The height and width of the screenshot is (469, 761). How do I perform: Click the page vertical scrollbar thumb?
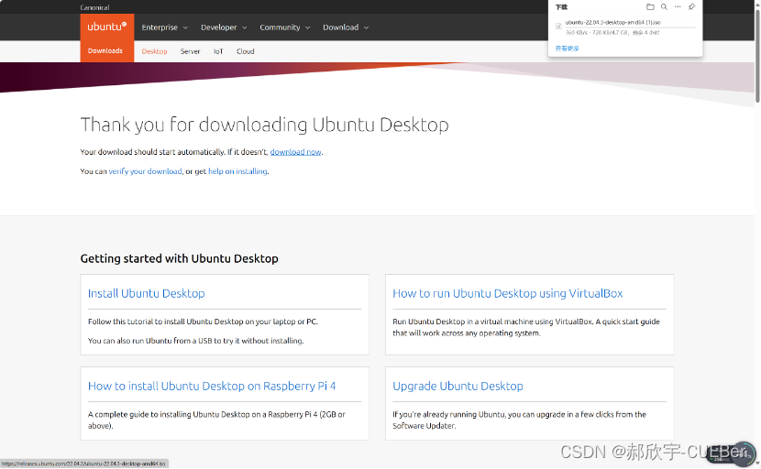[757, 54]
